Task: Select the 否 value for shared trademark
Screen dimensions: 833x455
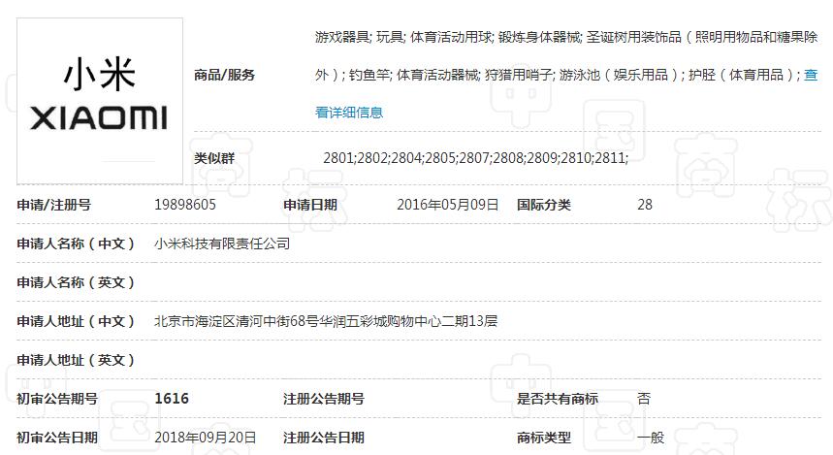Action: point(644,399)
